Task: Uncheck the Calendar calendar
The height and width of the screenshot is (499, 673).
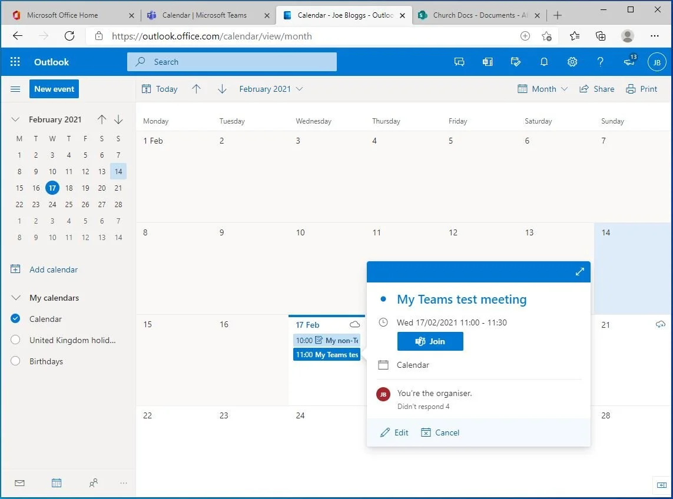Action: click(15, 318)
